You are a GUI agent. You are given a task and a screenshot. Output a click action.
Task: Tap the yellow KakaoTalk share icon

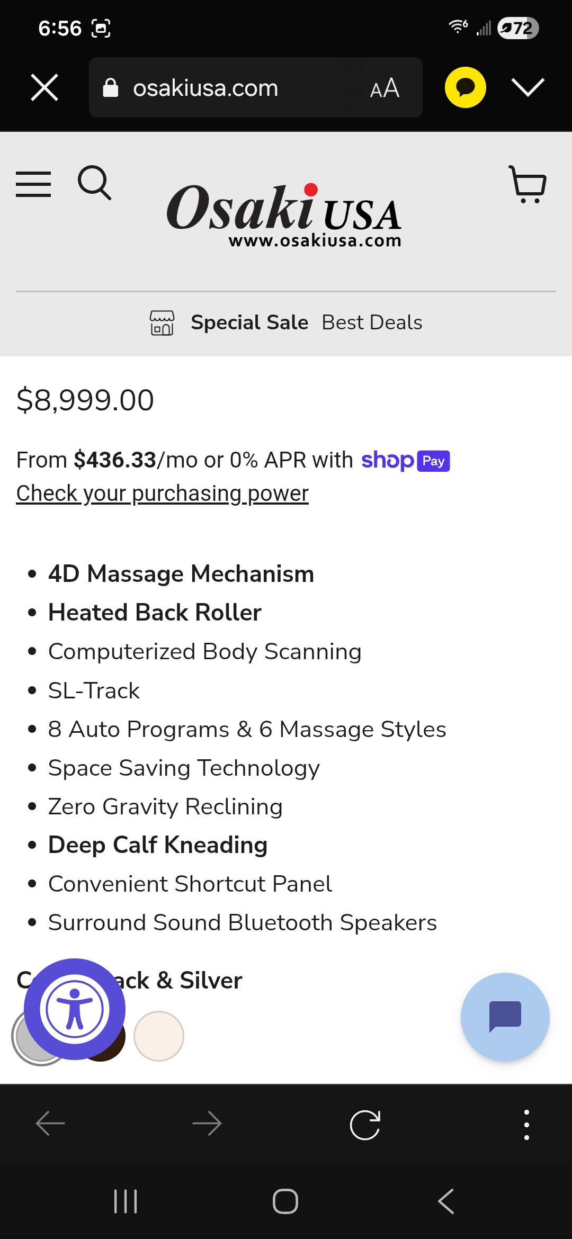click(x=465, y=87)
